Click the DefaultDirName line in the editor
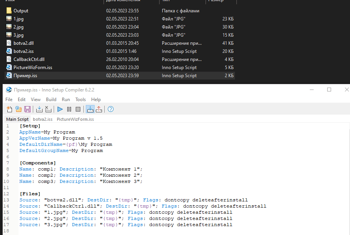 point(66,144)
